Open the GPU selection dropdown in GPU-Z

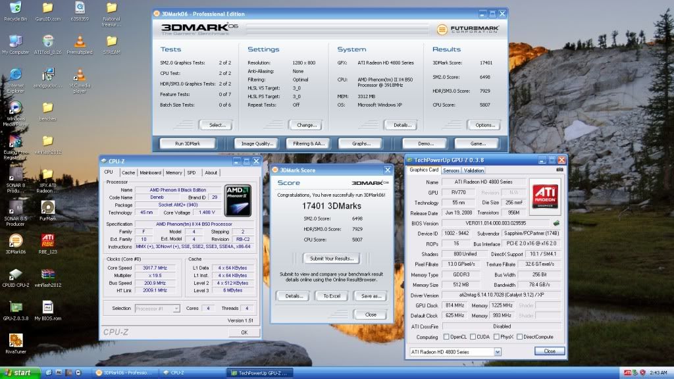click(x=498, y=352)
